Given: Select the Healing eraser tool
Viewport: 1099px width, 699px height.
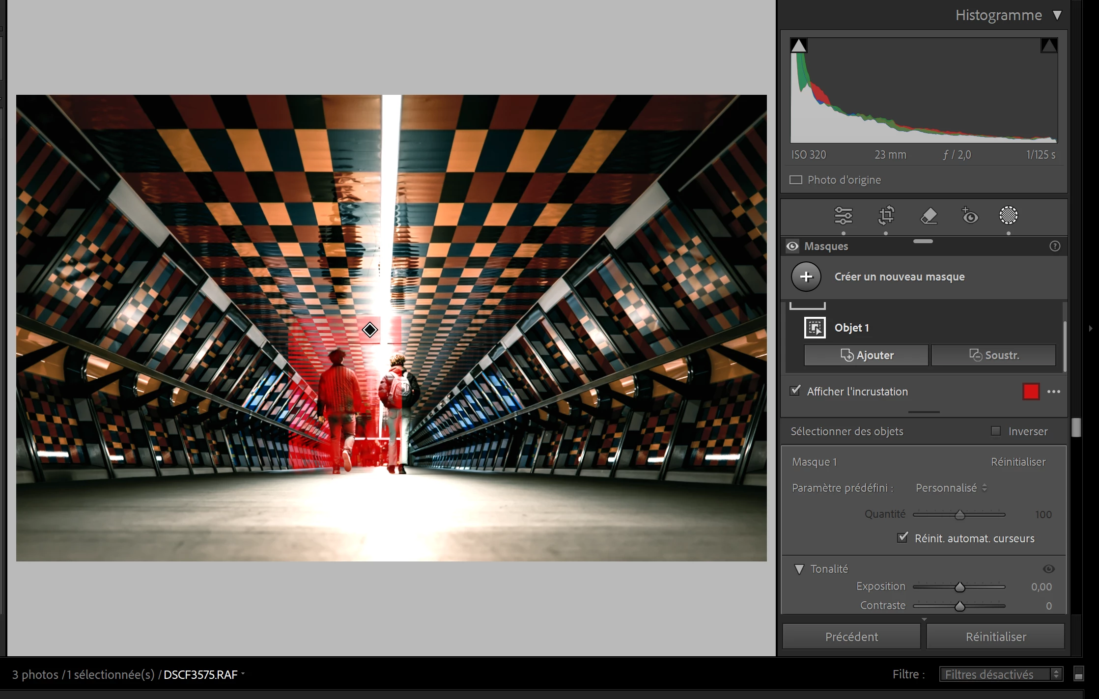Looking at the screenshot, I should (928, 216).
